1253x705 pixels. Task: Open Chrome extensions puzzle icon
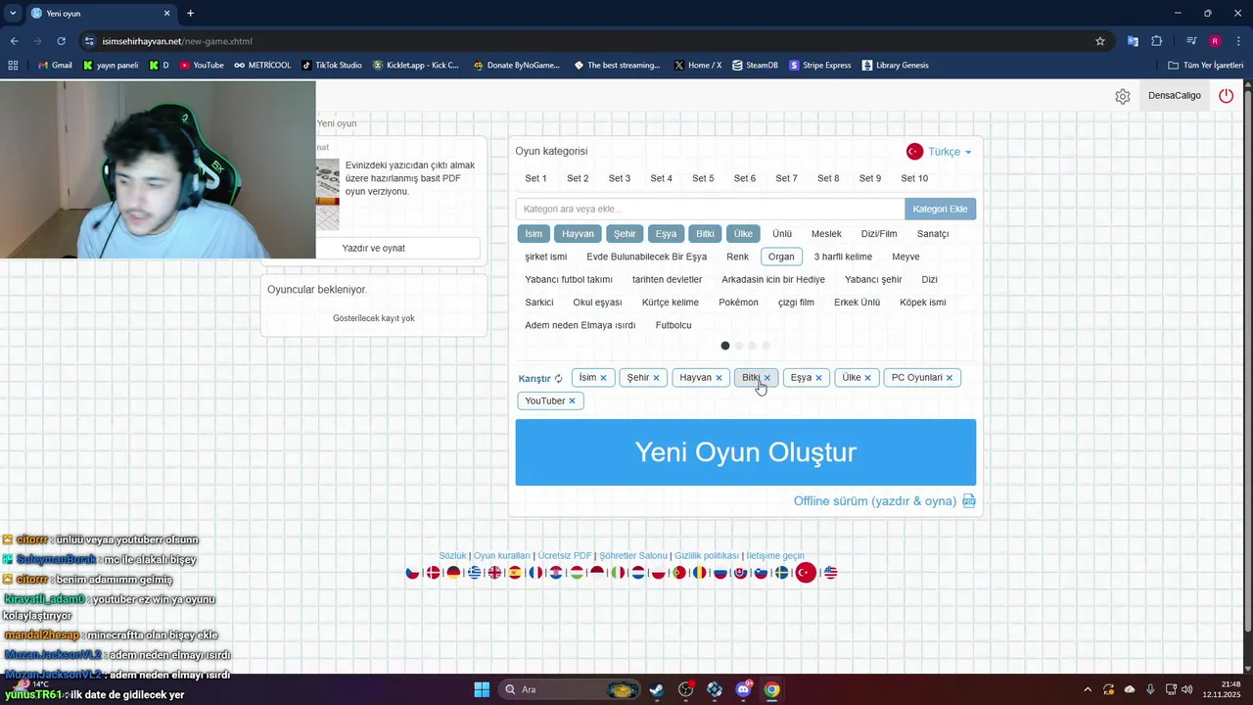point(1157,41)
